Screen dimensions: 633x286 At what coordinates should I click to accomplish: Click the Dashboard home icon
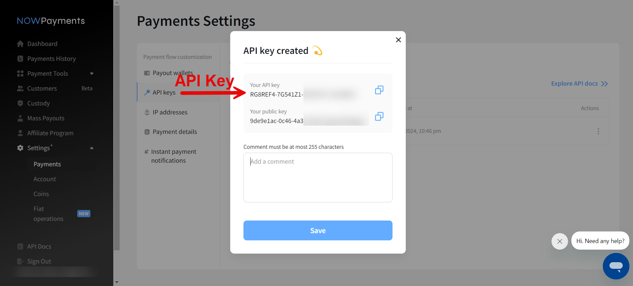[x=20, y=44]
